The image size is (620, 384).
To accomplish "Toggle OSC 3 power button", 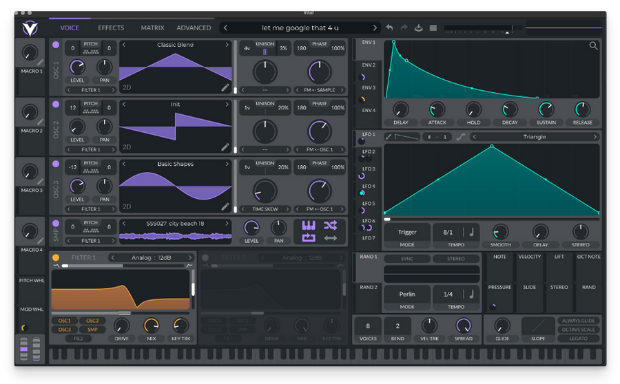I will click(56, 164).
